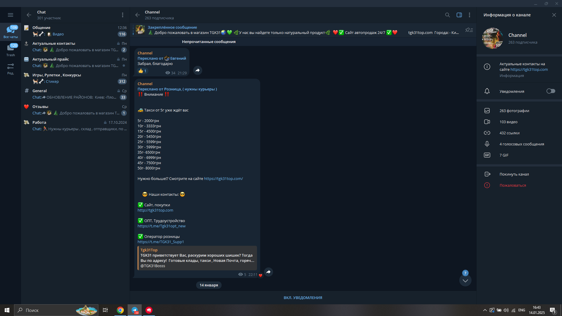Toggle the 'Уведомления' switch

pyautogui.click(x=551, y=91)
